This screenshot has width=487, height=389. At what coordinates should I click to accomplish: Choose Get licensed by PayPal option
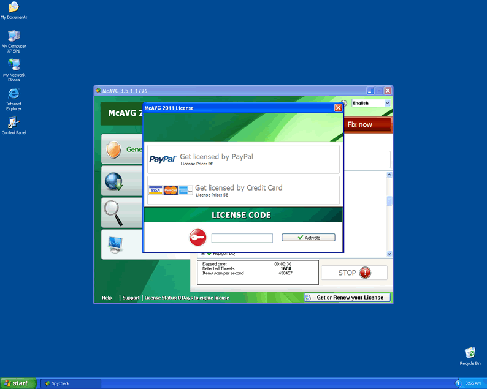point(243,159)
